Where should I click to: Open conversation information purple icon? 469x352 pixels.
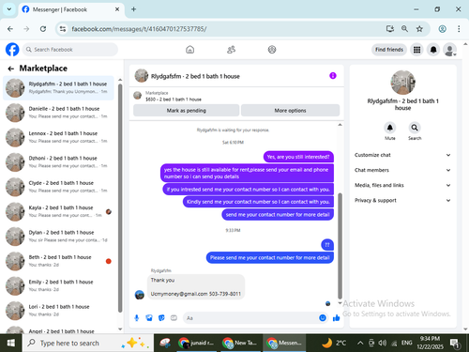click(333, 76)
